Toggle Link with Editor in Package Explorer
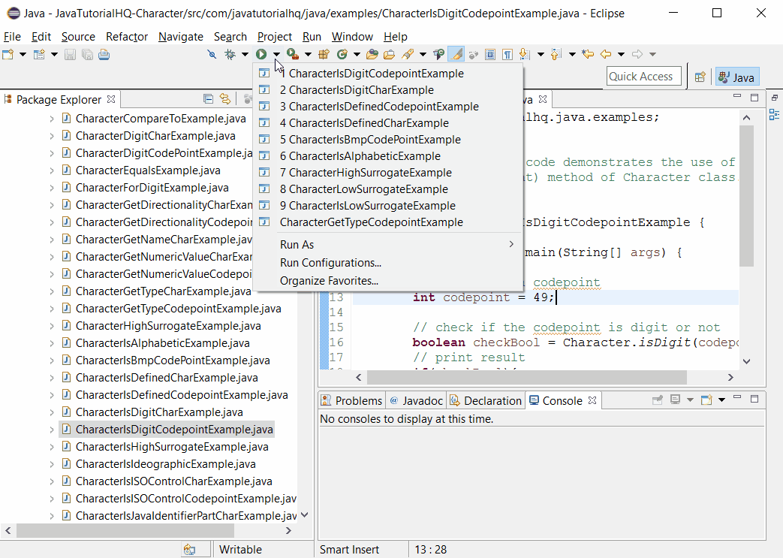Viewport: 783px width, 558px height. click(226, 98)
